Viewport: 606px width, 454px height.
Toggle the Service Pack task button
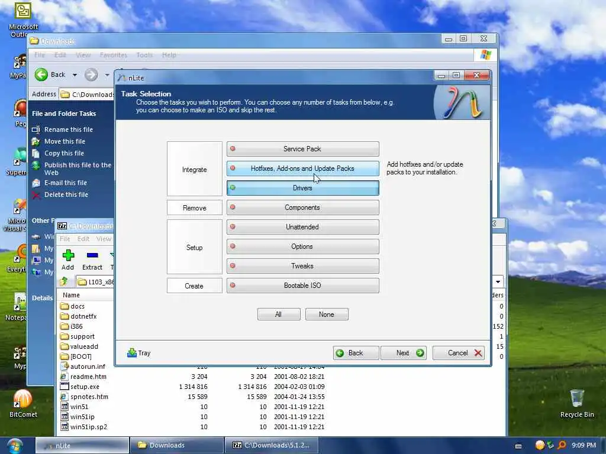point(302,148)
